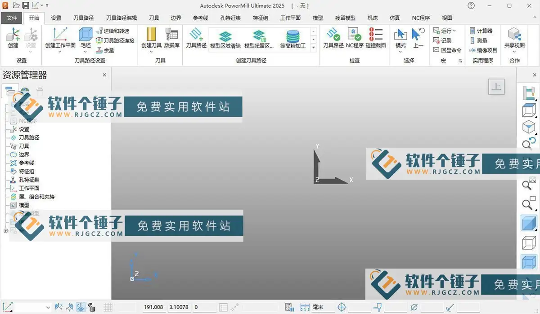Click 刀具路径 in the 创建刀具路径 group

pyautogui.click(x=196, y=38)
